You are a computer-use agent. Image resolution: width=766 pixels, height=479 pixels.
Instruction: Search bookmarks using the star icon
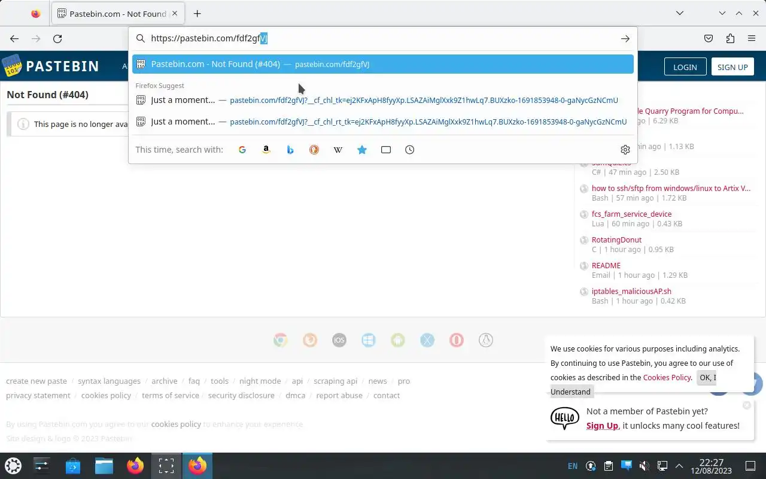click(362, 150)
